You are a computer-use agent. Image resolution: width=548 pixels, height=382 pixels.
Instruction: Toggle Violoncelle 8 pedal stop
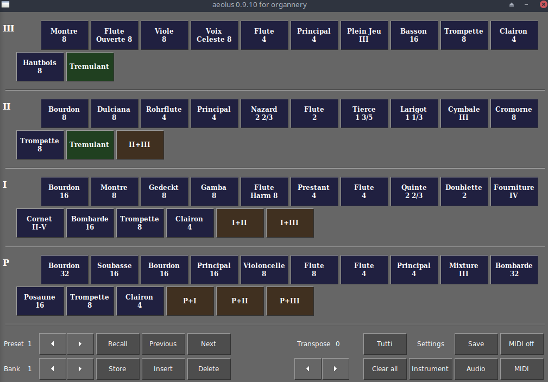click(x=264, y=270)
